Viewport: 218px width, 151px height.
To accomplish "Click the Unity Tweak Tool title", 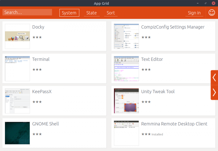I will pyautogui.click(x=158, y=91).
